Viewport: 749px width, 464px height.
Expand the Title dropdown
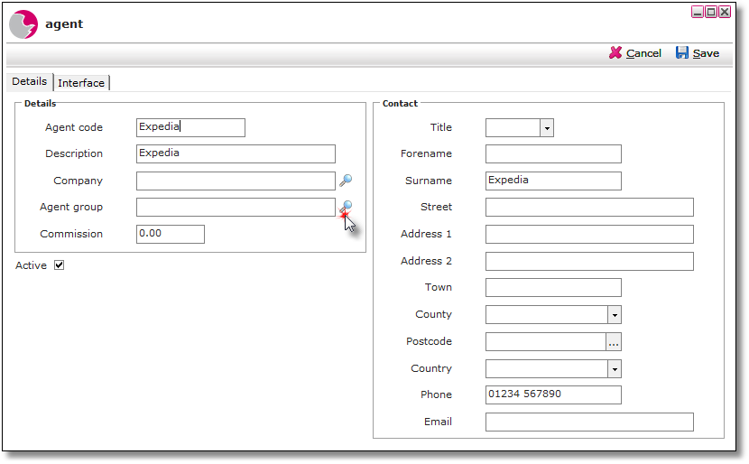point(547,128)
